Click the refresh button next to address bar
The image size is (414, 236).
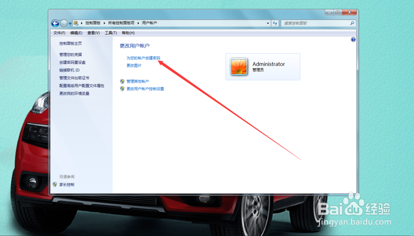point(275,23)
